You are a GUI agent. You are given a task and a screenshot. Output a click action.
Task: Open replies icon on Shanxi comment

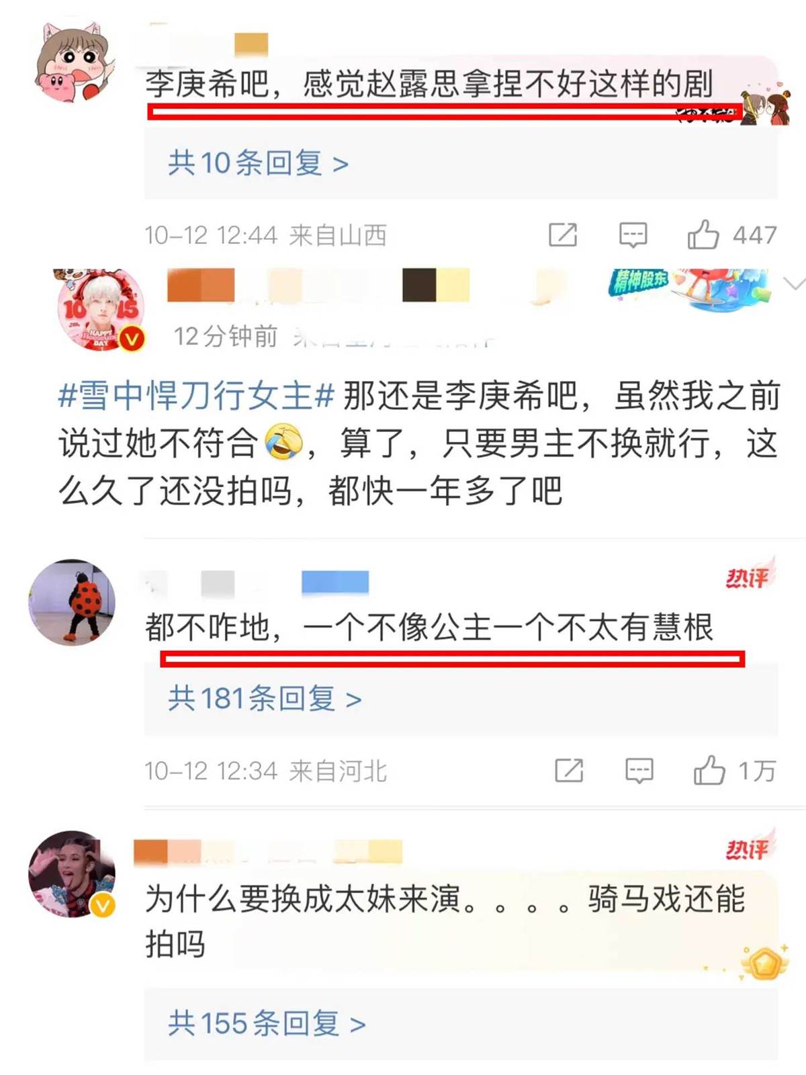[x=633, y=234]
